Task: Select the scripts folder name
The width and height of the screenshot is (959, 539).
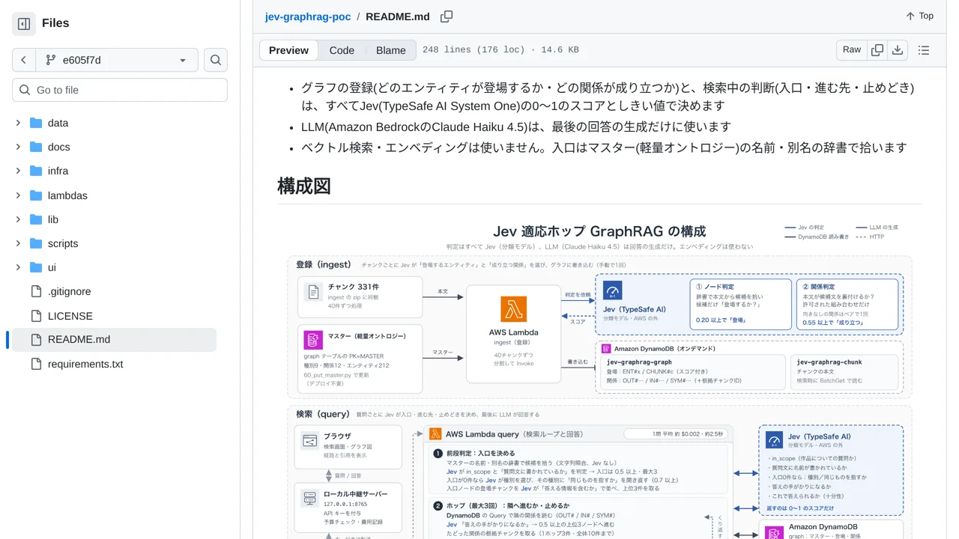Action: [x=63, y=243]
